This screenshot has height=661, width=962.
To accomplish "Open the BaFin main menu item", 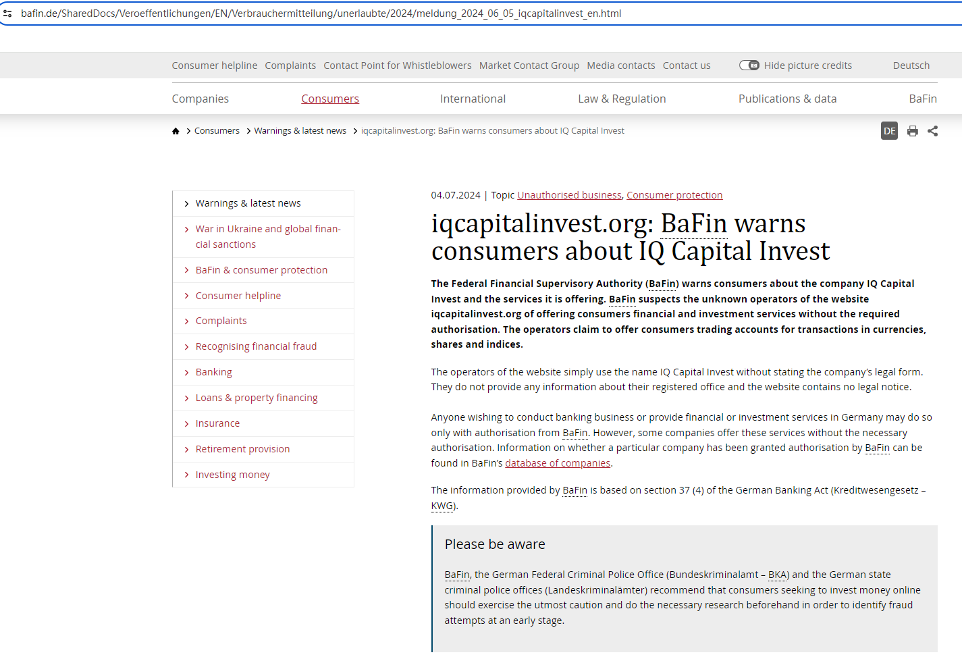I will pos(923,99).
